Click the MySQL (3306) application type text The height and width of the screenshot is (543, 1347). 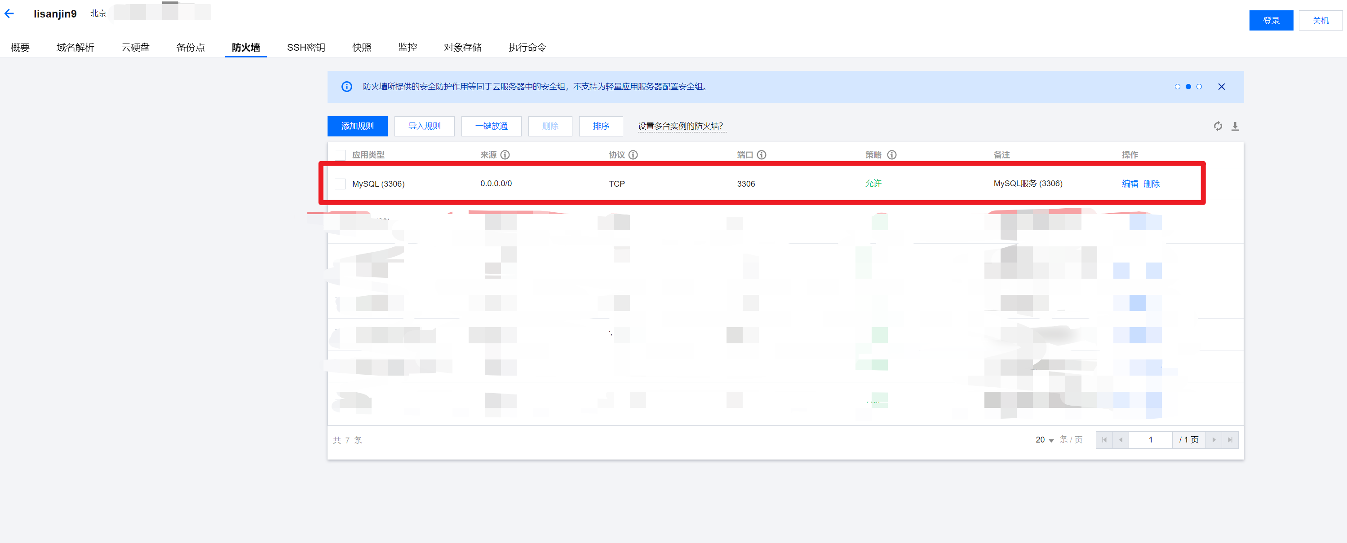(x=378, y=184)
